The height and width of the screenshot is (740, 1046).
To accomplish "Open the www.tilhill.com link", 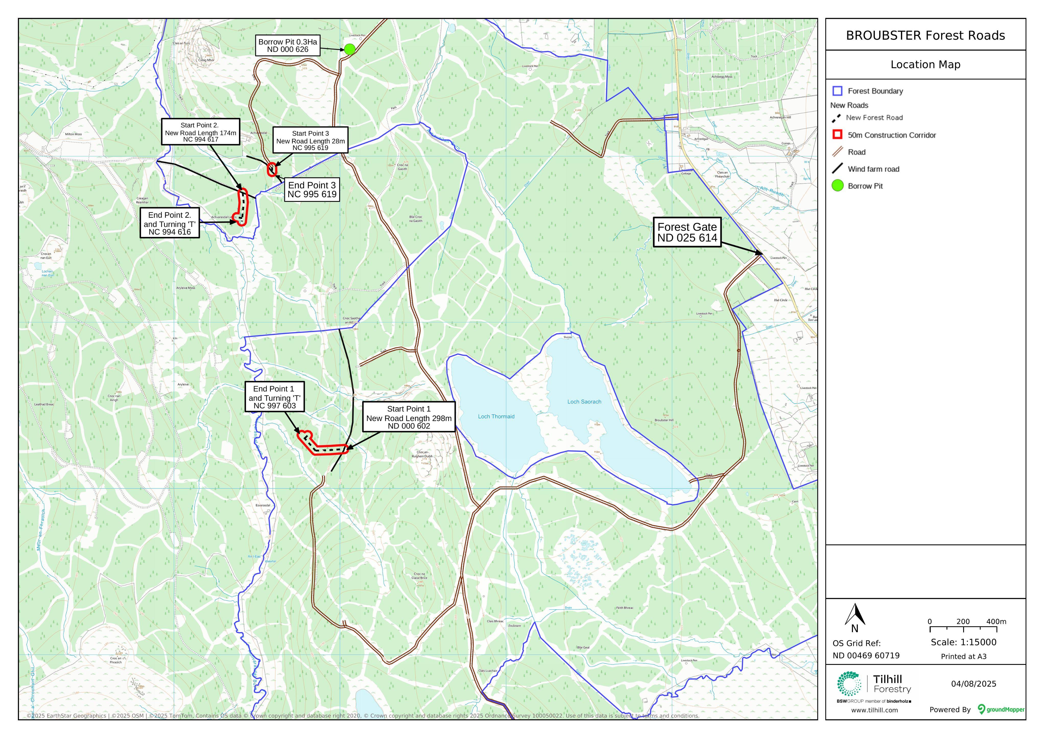I will point(874,710).
